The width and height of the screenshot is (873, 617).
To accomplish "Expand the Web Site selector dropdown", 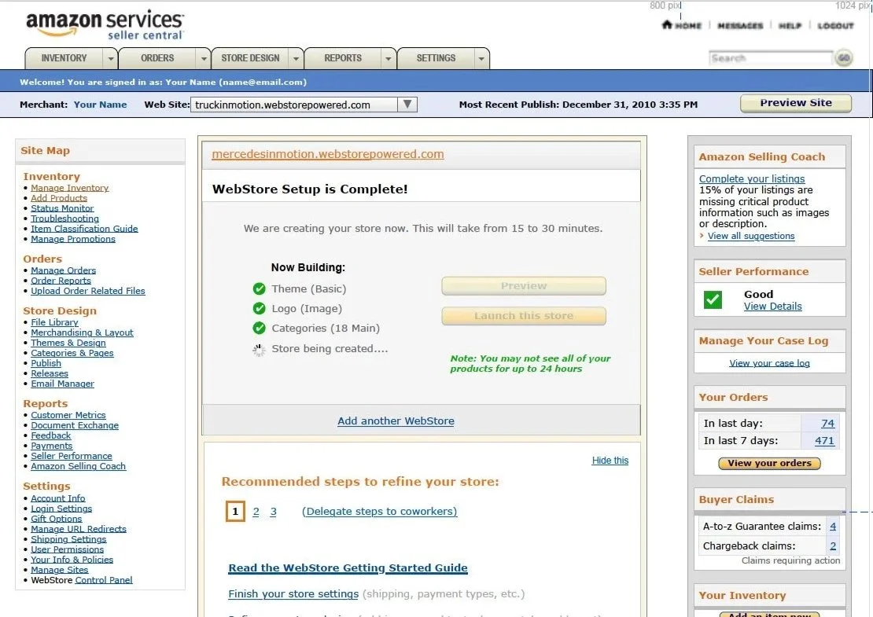I will [407, 105].
